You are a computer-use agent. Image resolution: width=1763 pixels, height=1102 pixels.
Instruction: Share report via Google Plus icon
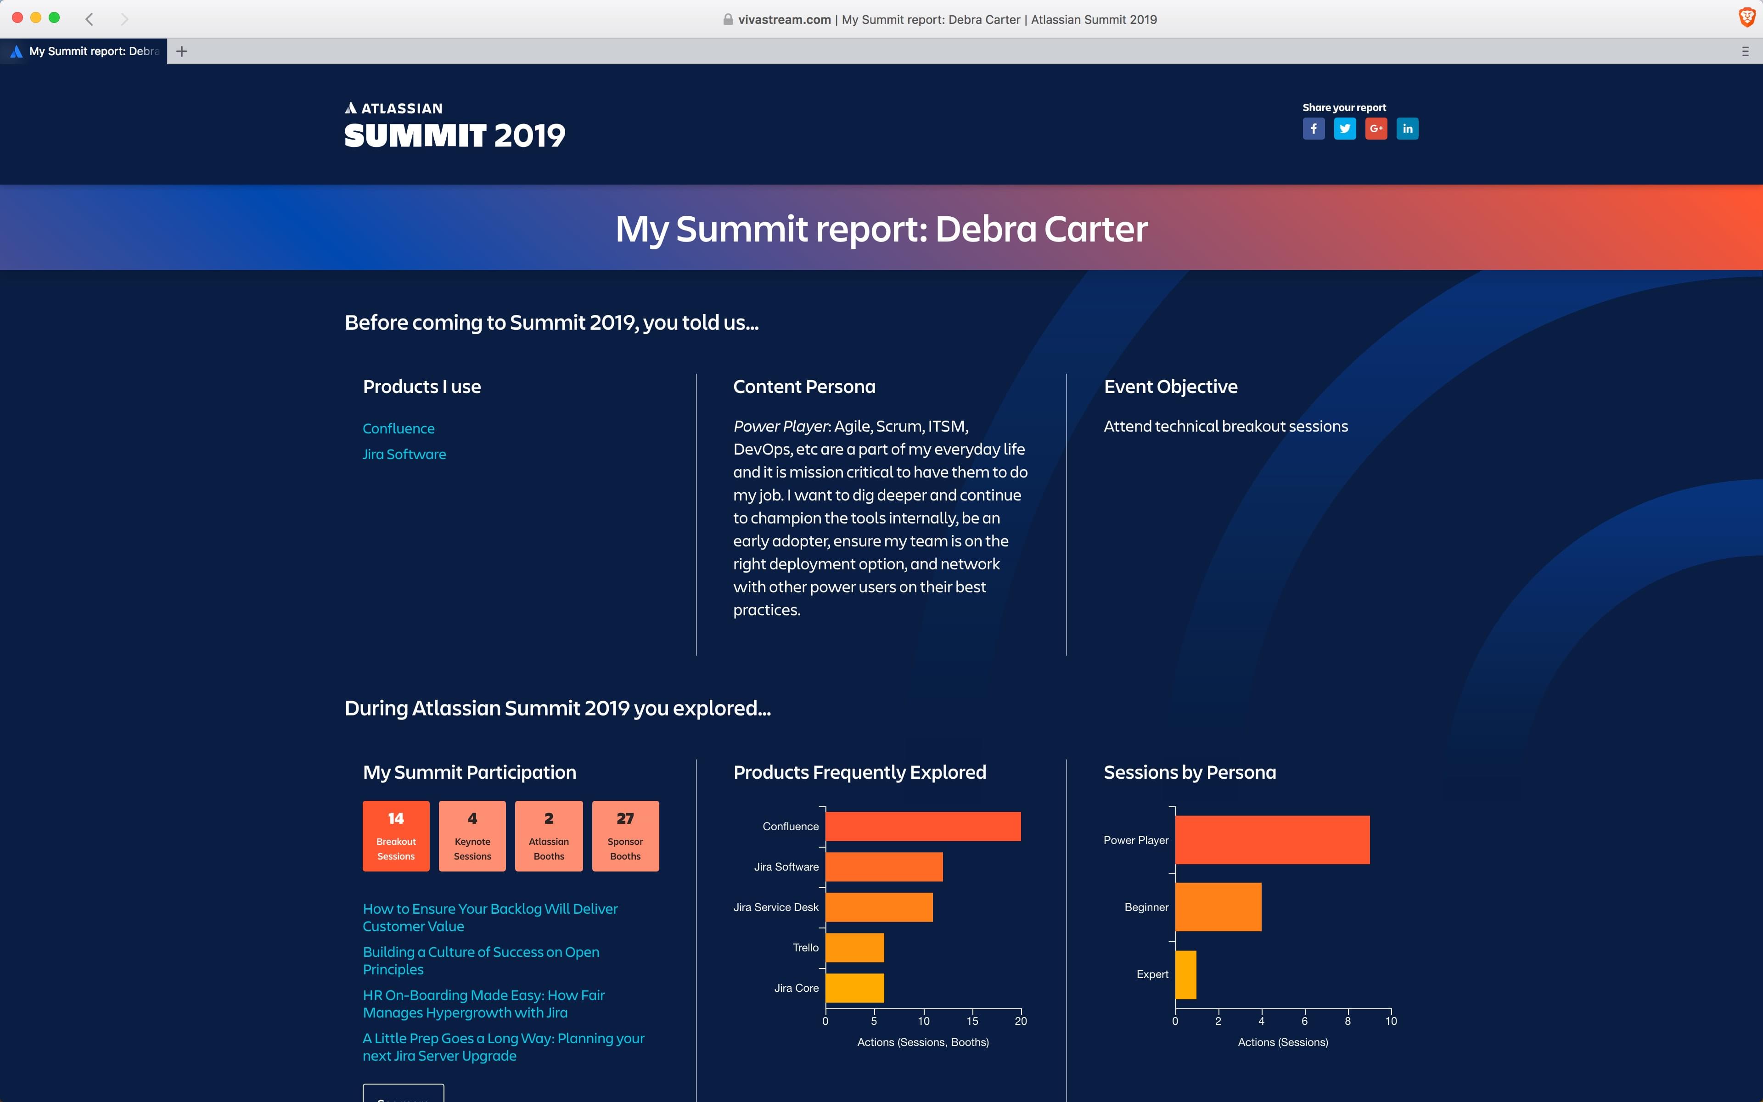point(1376,129)
